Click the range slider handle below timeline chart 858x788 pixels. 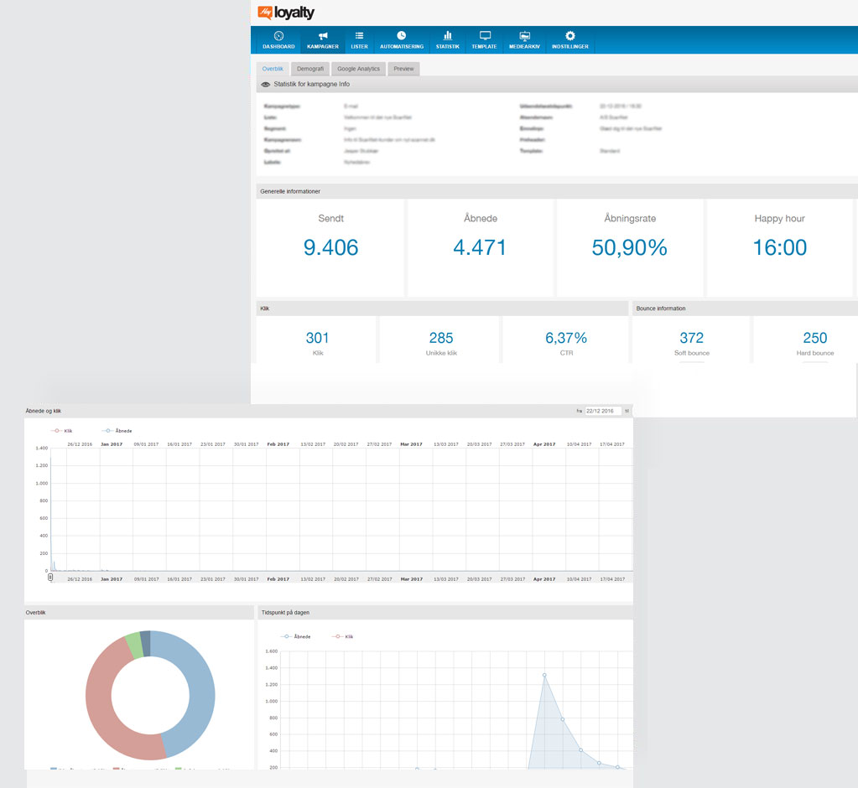(x=50, y=577)
